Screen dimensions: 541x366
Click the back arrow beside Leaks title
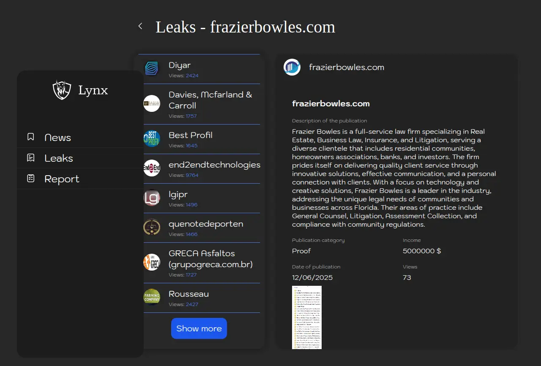click(140, 26)
